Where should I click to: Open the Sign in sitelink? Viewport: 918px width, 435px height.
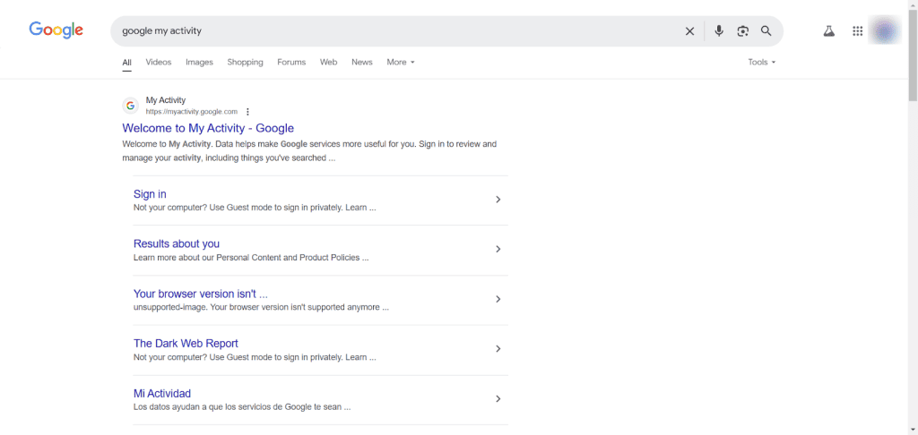coord(150,194)
